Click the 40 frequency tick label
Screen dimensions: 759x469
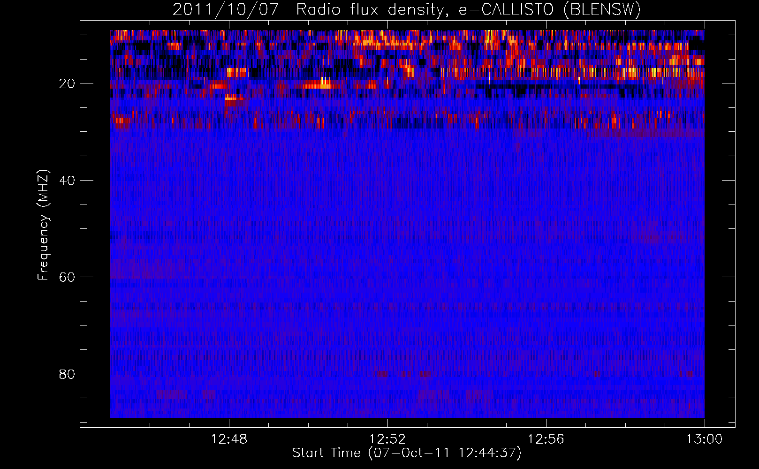pyautogui.click(x=67, y=181)
